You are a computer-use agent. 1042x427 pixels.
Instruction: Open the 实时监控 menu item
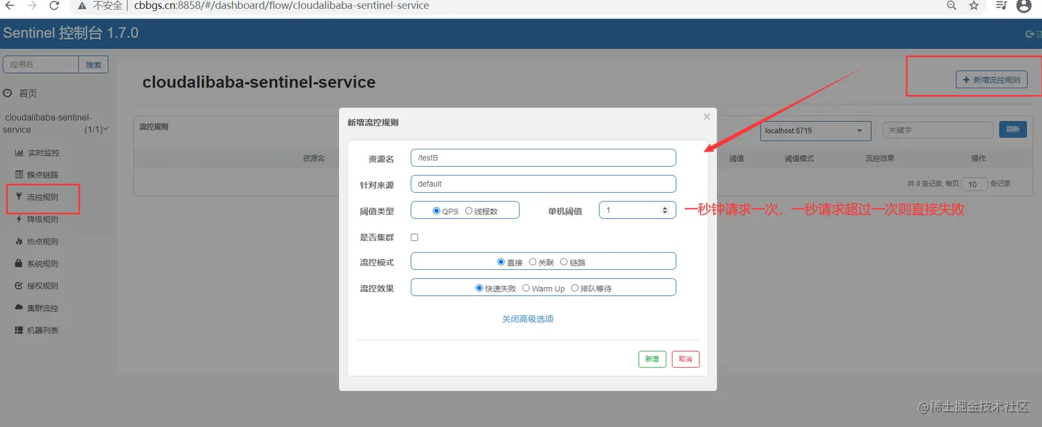[43, 153]
